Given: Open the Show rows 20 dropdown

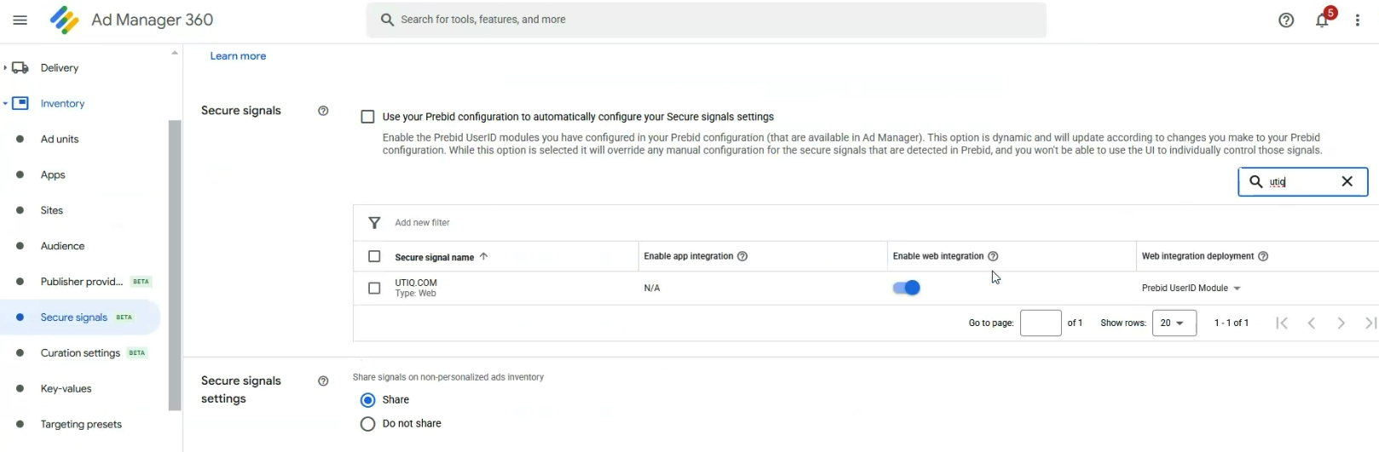Looking at the screenshot, I should click(1174, 323).
